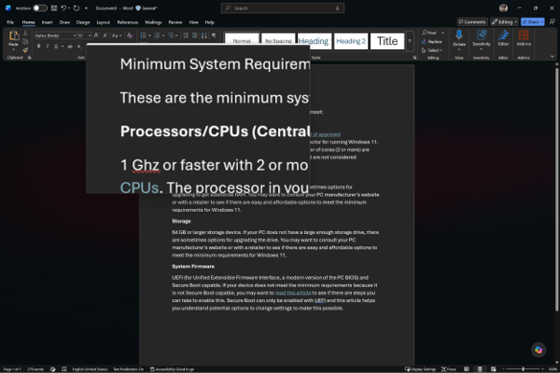This screenshot has height=373, width=560.
Task: Toggle the AutoSave switch
Action: click(x=40, y=7)
